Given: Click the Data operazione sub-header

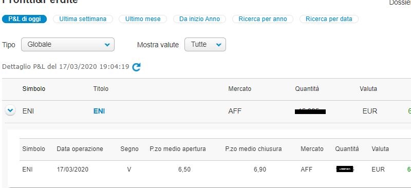Looking at the screenshot, I should tap(80, 149).
